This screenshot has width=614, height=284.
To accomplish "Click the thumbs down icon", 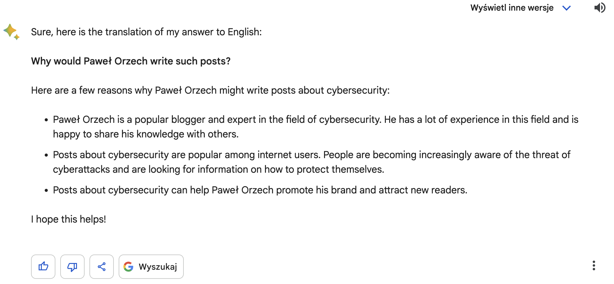I will click(x=72, y=267).
